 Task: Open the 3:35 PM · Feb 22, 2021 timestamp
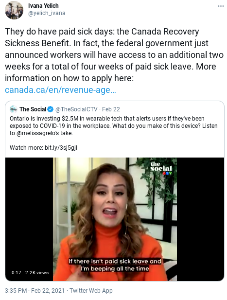[x=35, y=291]
